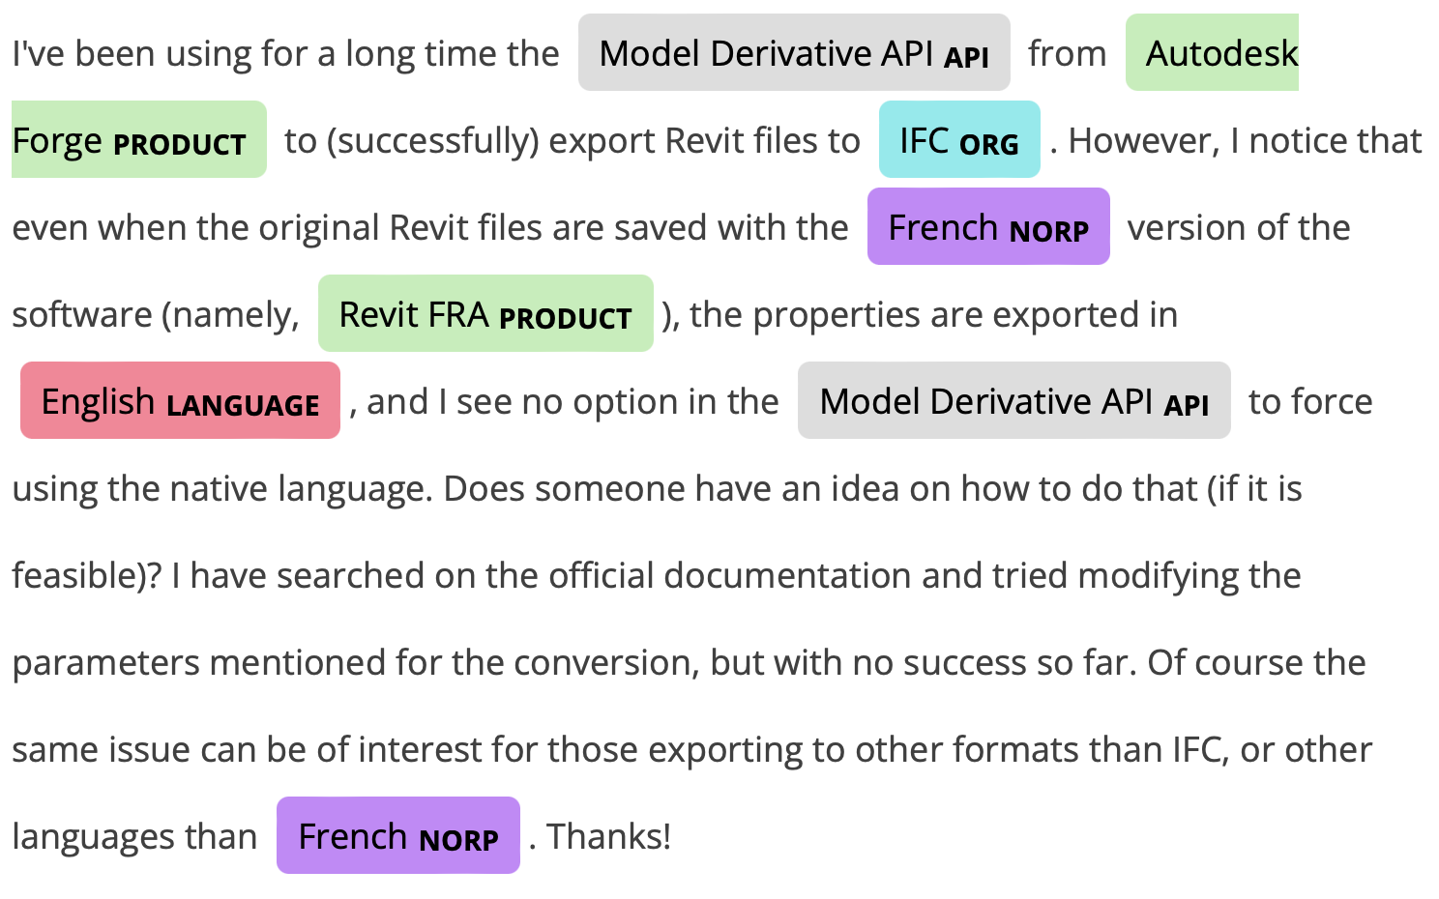
Task: Click the English LANGUAGE entity
Action: point(179,400)
